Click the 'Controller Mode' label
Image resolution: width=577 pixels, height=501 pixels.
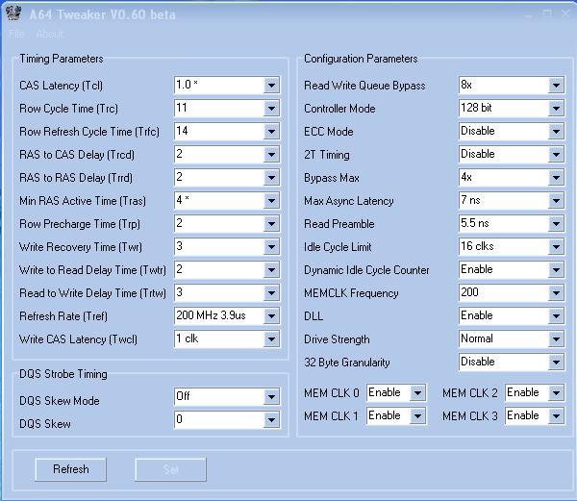[339, 109]
